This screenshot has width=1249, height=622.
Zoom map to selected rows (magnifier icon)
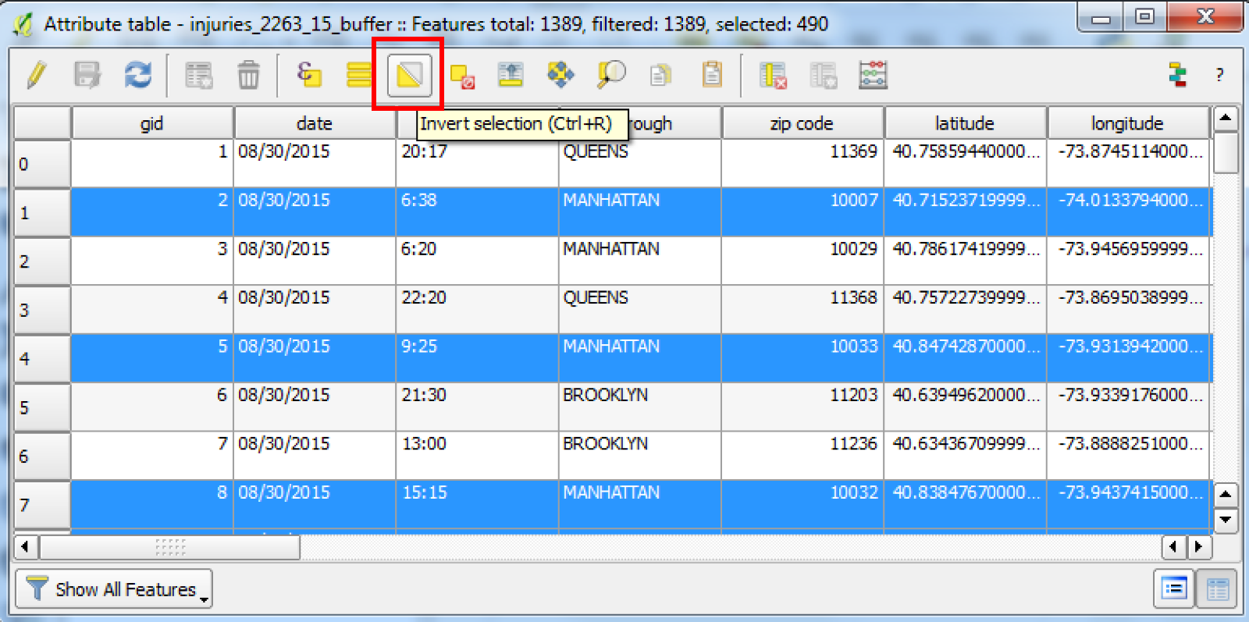(610, 76)
